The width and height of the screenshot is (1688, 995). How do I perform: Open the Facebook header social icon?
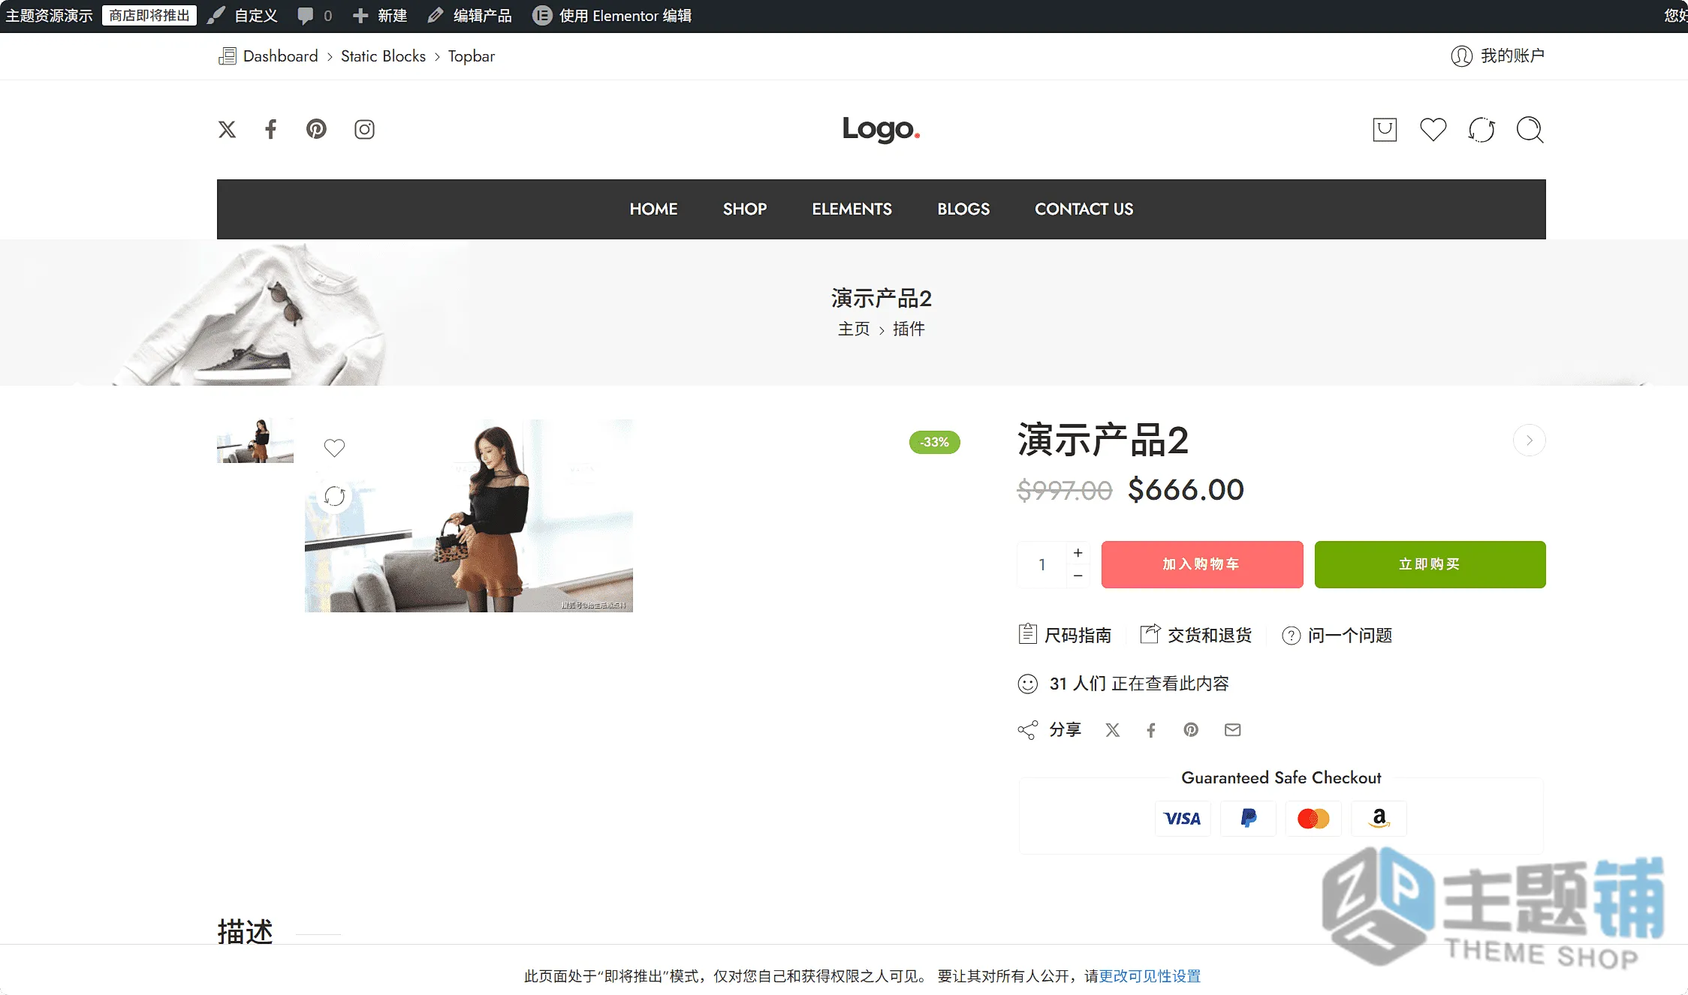pyautogui.click(x=271, y=129)
